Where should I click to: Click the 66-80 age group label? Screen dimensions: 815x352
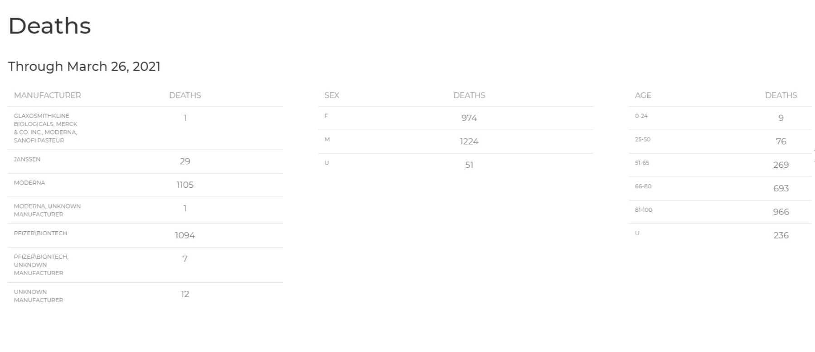(x=643, y=186)
